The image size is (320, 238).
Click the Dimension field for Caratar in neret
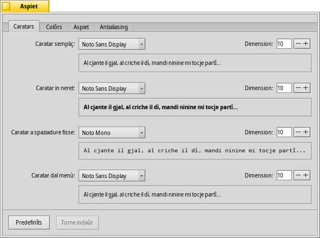point(284,88)
